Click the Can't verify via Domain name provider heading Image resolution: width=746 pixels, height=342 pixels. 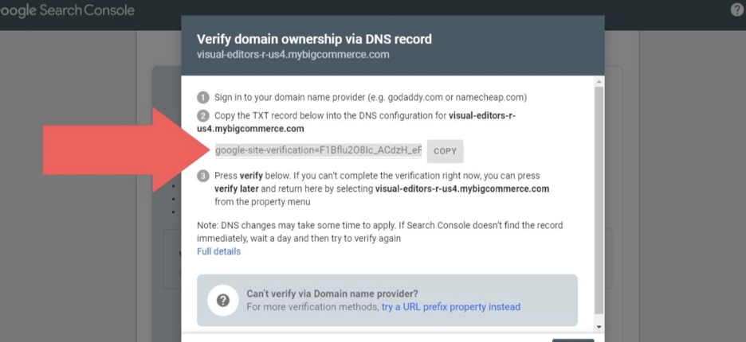click(x=332, y=293)
